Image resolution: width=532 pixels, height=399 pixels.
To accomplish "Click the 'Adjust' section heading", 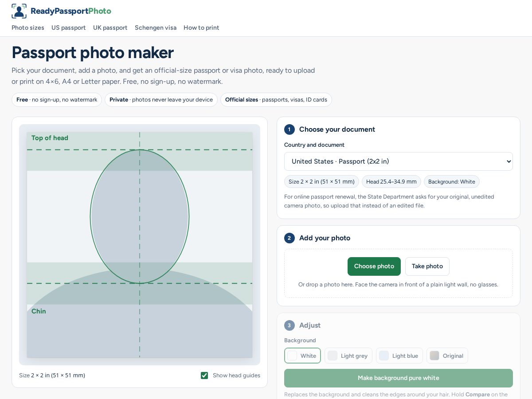I will 310,325.
